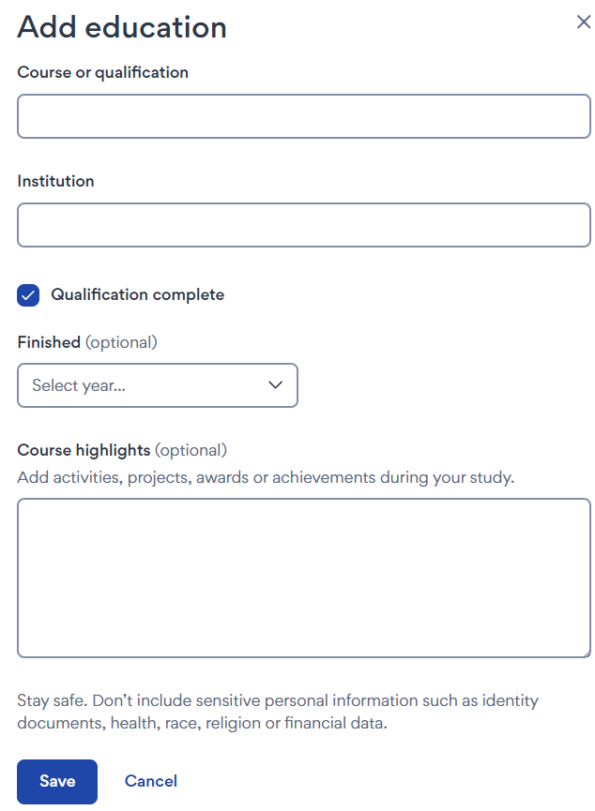The image size is (595, 811).
Task: Click the Add education dialog title
Action: coord(121,27)
